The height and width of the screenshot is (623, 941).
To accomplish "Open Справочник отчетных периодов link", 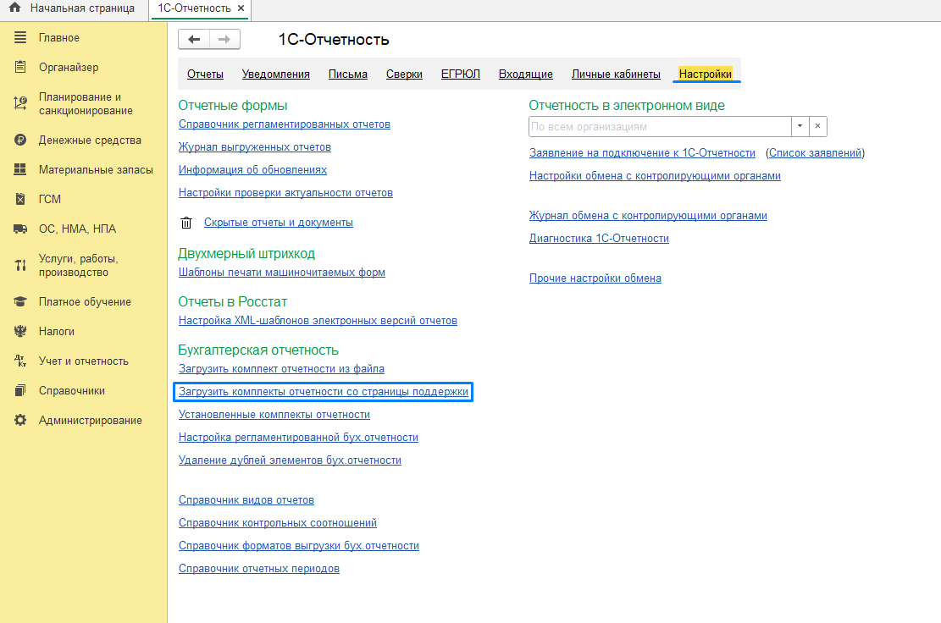I will pos(259,569).
